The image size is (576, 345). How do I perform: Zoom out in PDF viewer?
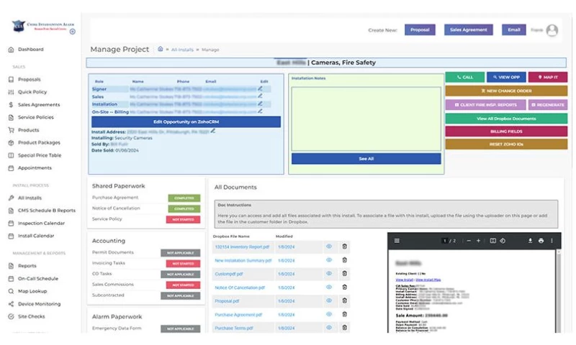click(x=469, y=241)
